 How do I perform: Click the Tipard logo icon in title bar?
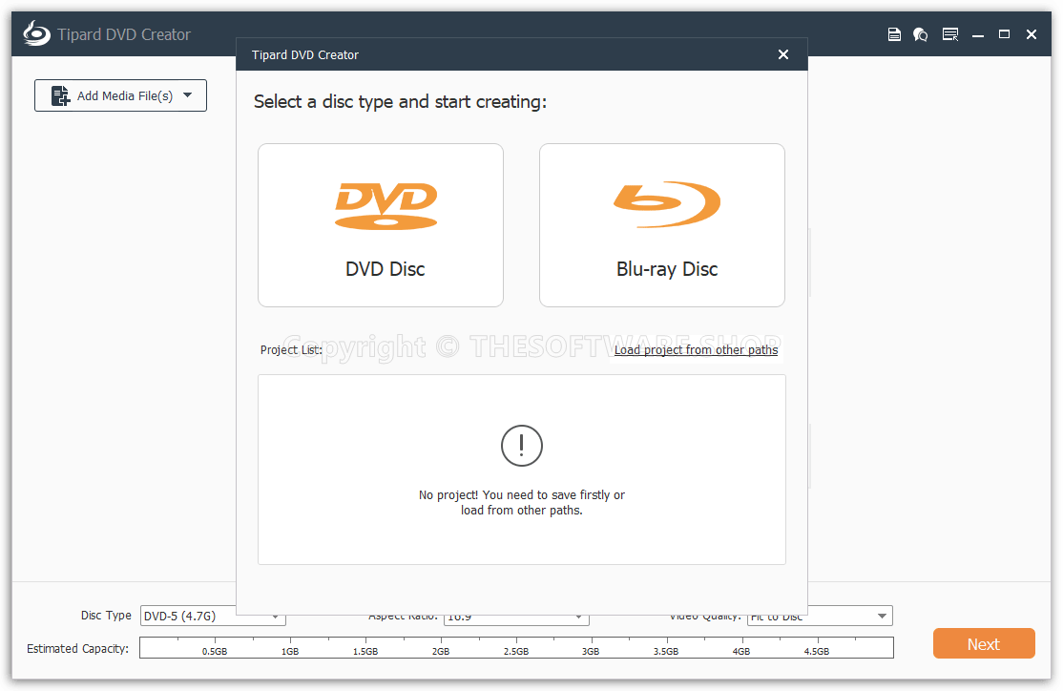pyautogui.click(x=36, y=33)
